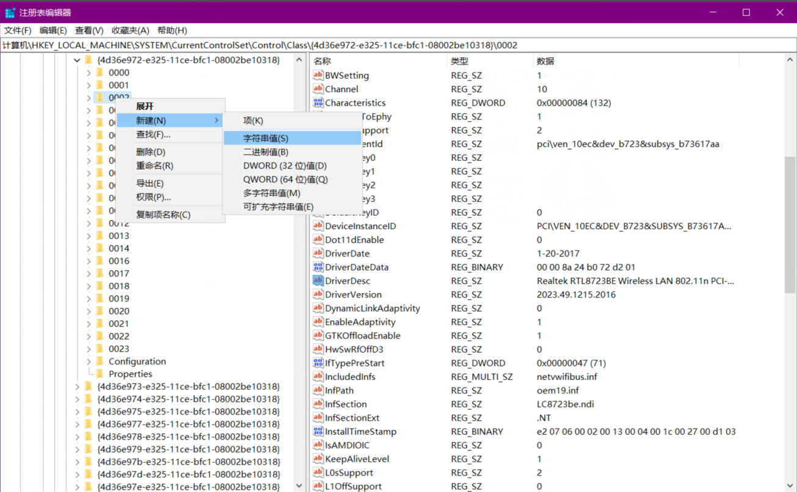Expand the {4d36e973-e325-11ce-bfc1-08002be10318} key
The image size is (797, 492).
[77, 387]
